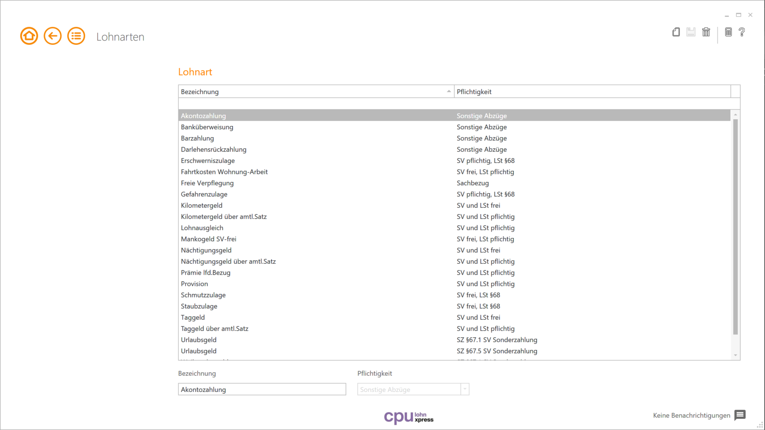The width and height of the screenshot is (765, 430).
Task: Open the notifications speech bubble icon
Action: (740, 415)
